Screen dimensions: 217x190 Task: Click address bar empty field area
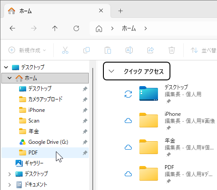(182, 28)
